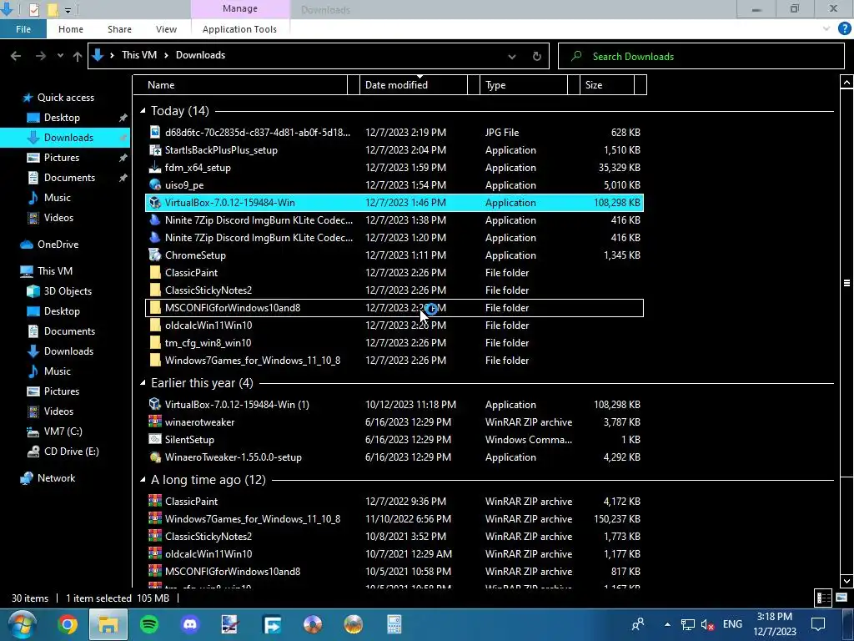
Task: Select the Windows7Games_for_Windows_11_10_8 folder
Action: (x=394, y=361)
